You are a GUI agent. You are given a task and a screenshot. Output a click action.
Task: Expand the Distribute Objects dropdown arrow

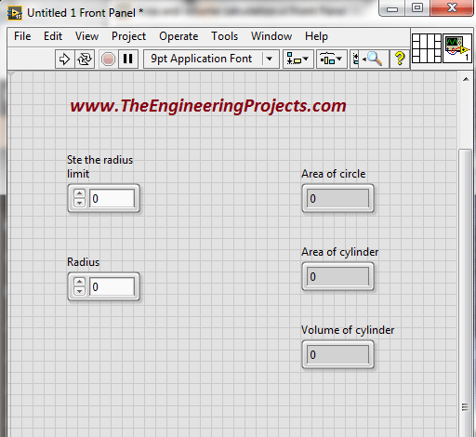tap(339, 59)
